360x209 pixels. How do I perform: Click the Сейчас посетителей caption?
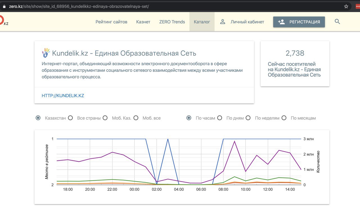coord(294,69)
